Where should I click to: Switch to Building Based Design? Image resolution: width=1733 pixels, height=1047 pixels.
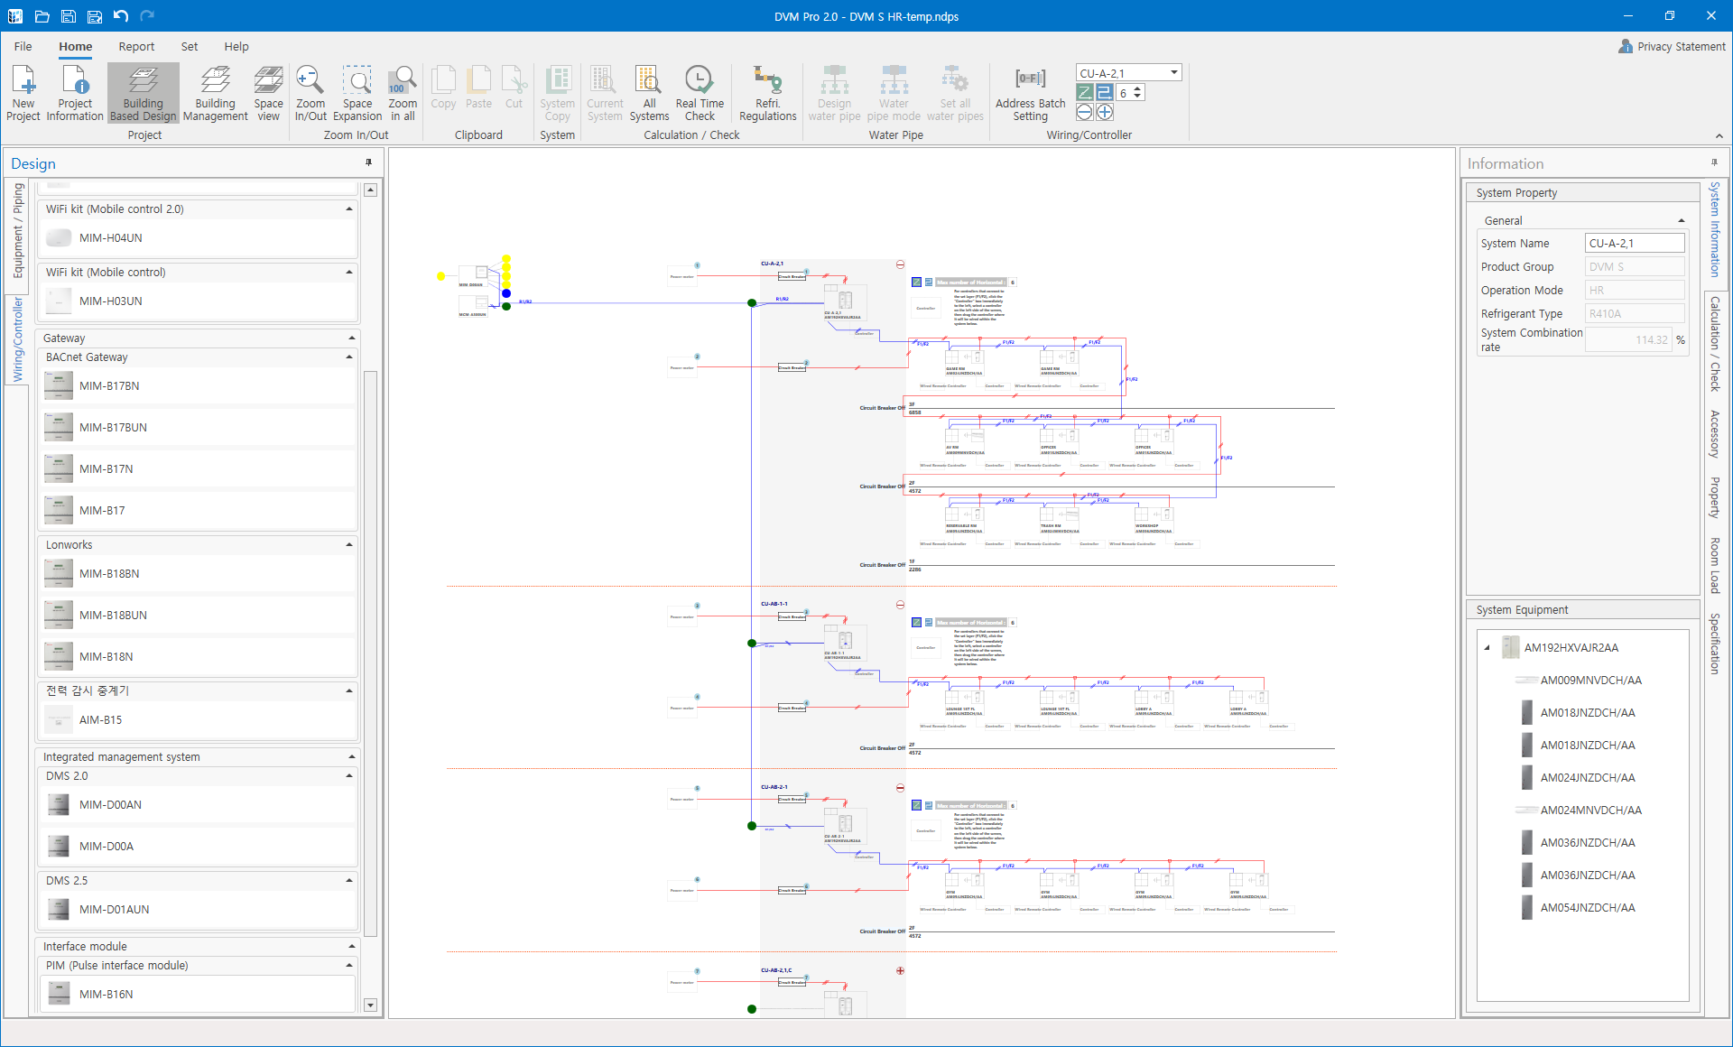click(x=144, y=93)
